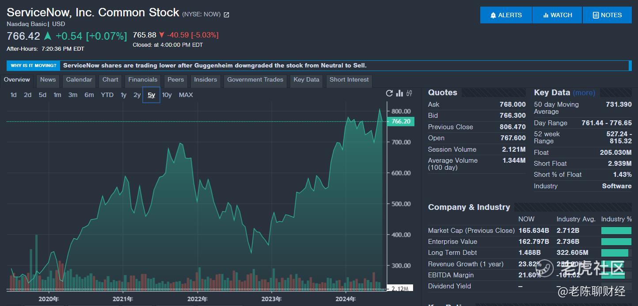Select the 10y chart period
The width and height of the screenshot is (638, 306).
167,95
